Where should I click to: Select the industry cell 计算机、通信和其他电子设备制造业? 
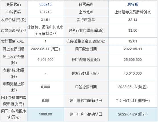pyautogui.click(x=46, y=30)
